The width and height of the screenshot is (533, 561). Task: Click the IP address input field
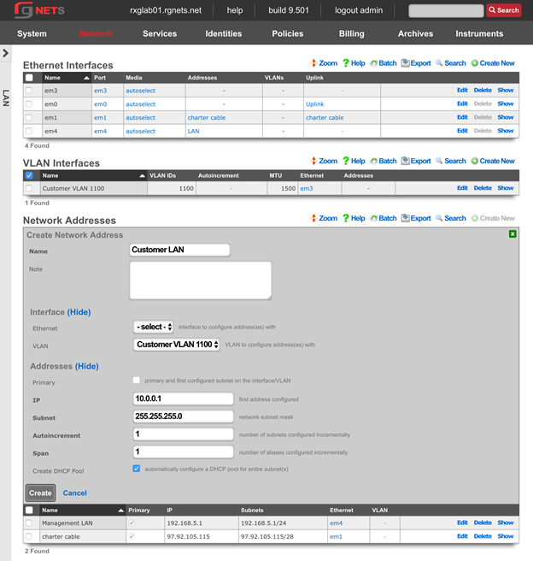(x=184, y=399)
